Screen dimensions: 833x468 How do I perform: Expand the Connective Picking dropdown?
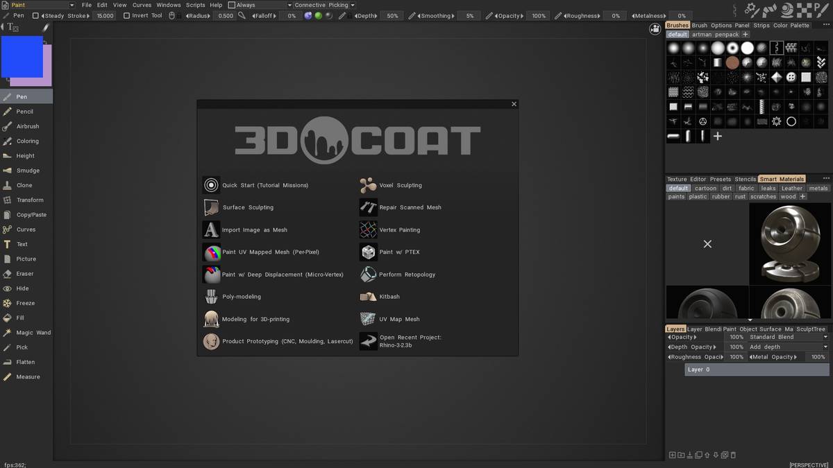tap(323, 5)
